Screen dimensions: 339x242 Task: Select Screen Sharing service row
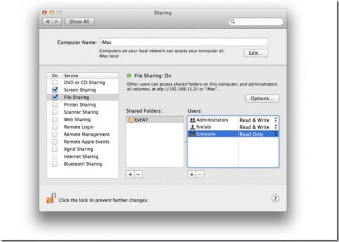pyautogui.click(x=83, y=90)
